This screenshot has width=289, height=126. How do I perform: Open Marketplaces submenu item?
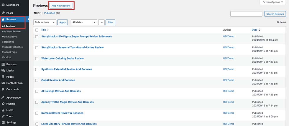[x=9, y=37]
